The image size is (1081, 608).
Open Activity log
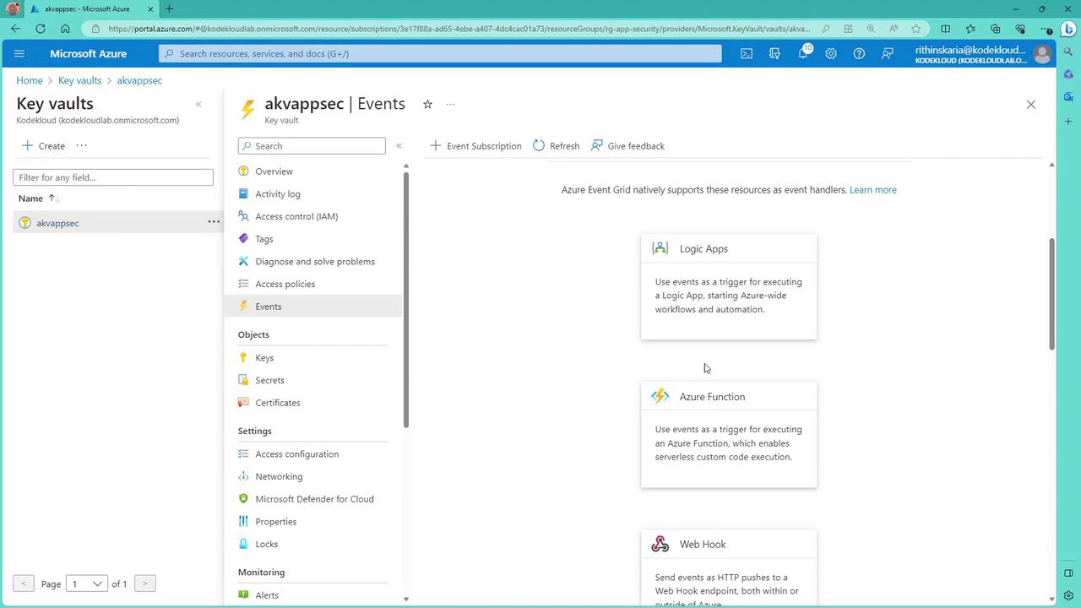[278, 194]
